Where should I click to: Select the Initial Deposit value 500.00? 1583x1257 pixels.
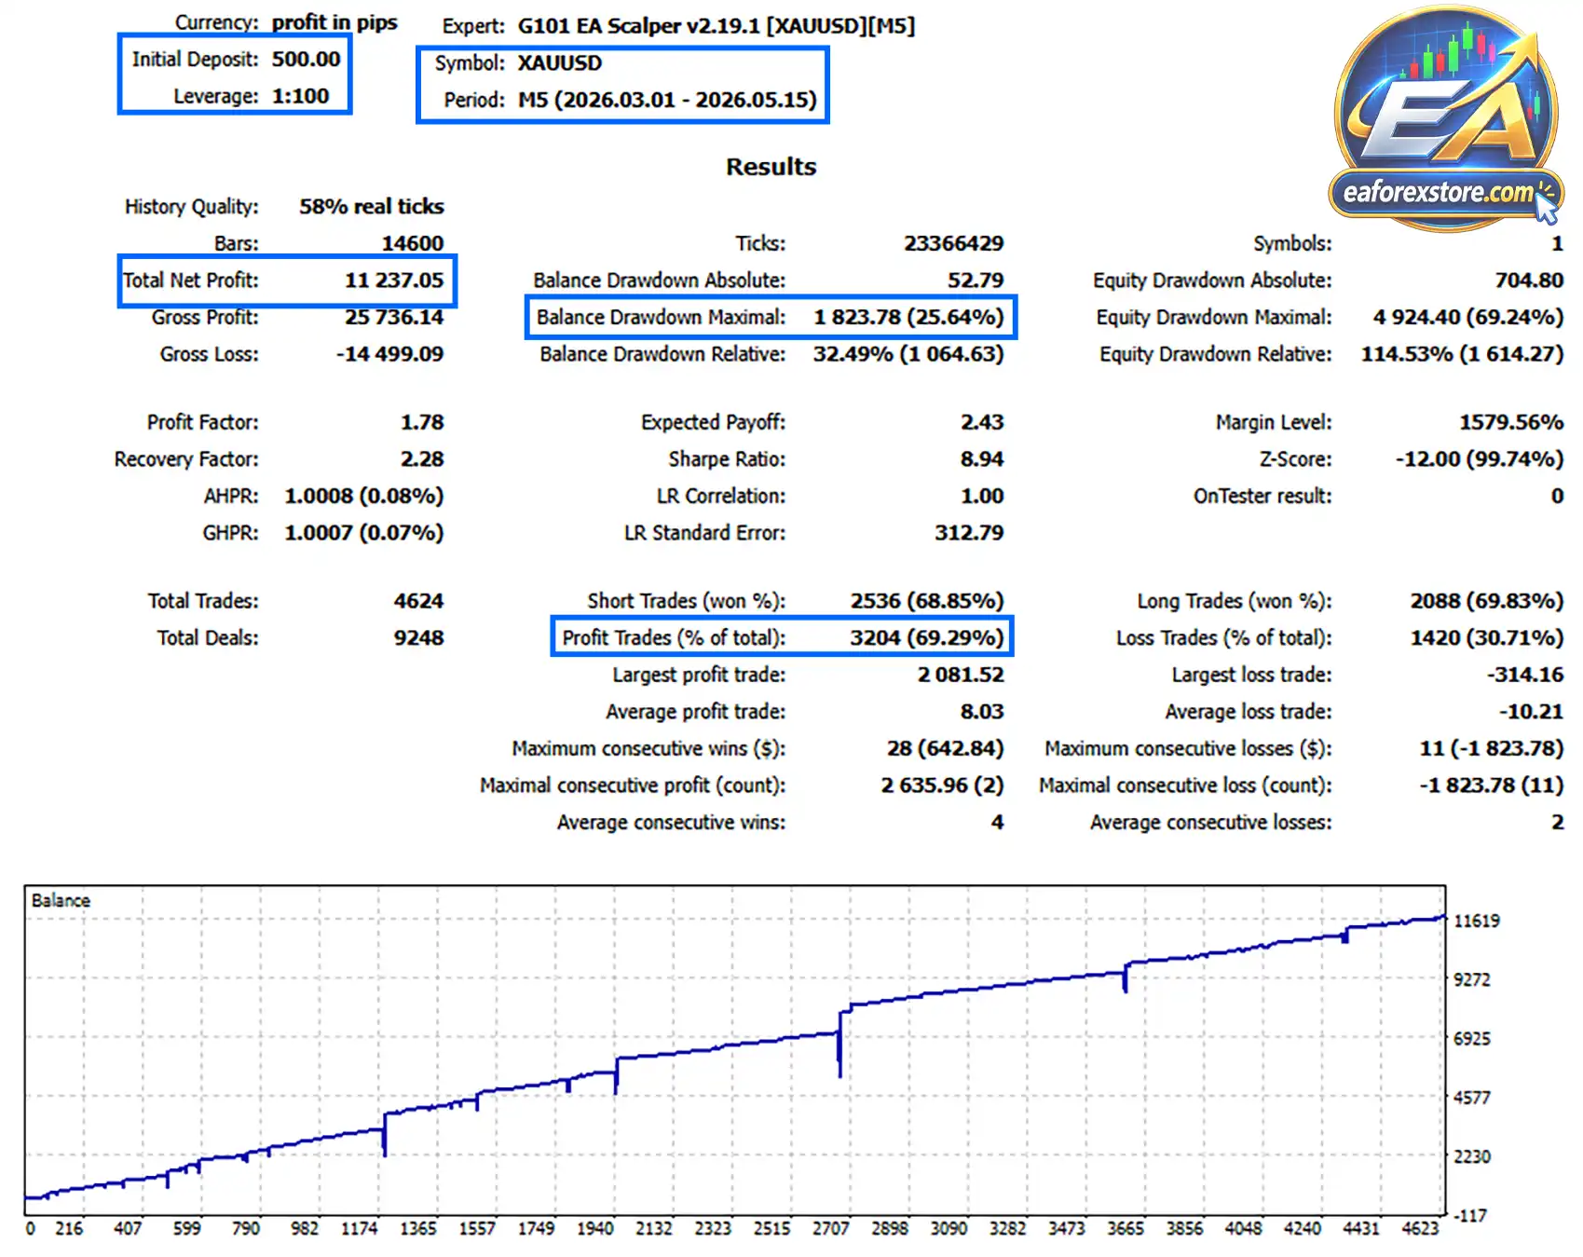[x=306, y=59]
